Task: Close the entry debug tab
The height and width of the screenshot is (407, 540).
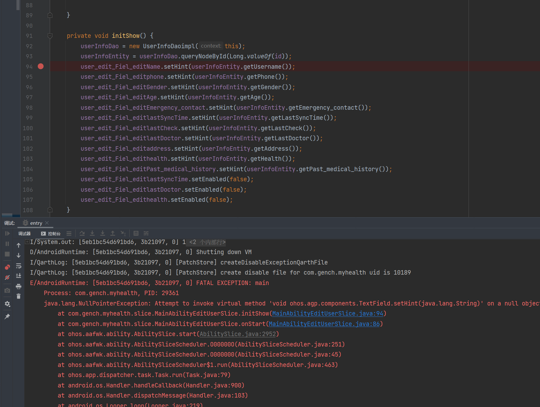Action: [47, 223]
